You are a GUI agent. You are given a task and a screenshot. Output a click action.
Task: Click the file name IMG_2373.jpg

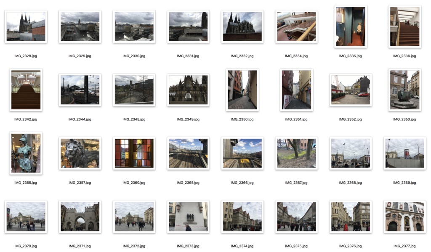[188, 246]
